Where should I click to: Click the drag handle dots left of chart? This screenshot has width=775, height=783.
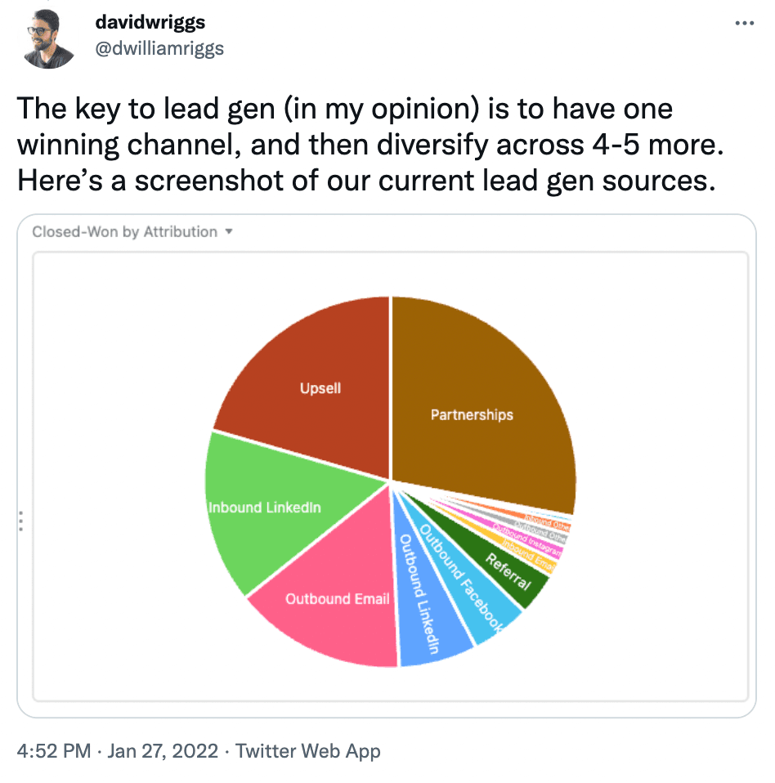tap(20, 521)
